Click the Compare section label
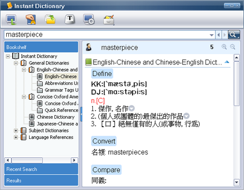Screen dimensions: 244x190 pyautogui.click(x=106, y=170)
